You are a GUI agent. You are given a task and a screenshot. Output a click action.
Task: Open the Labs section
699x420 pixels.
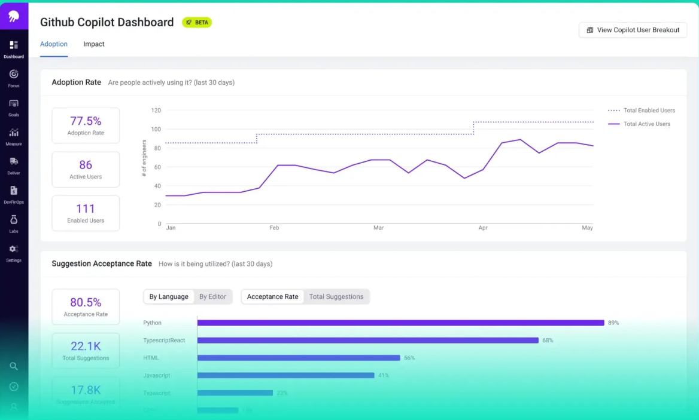coord(13,222)
